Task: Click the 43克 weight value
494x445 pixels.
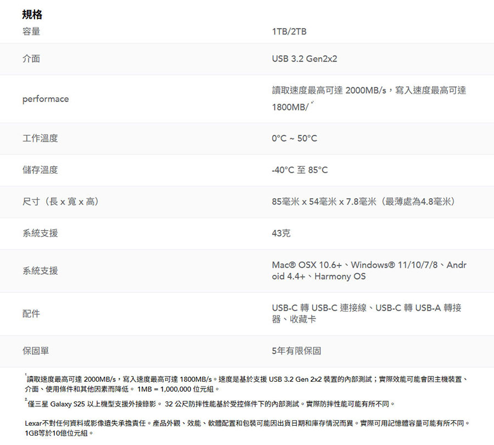Action: point(281,233)
